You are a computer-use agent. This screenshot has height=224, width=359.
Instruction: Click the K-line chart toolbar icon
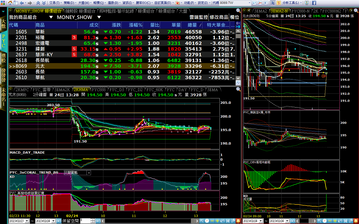pyautogui.click(x=265, y=3)
